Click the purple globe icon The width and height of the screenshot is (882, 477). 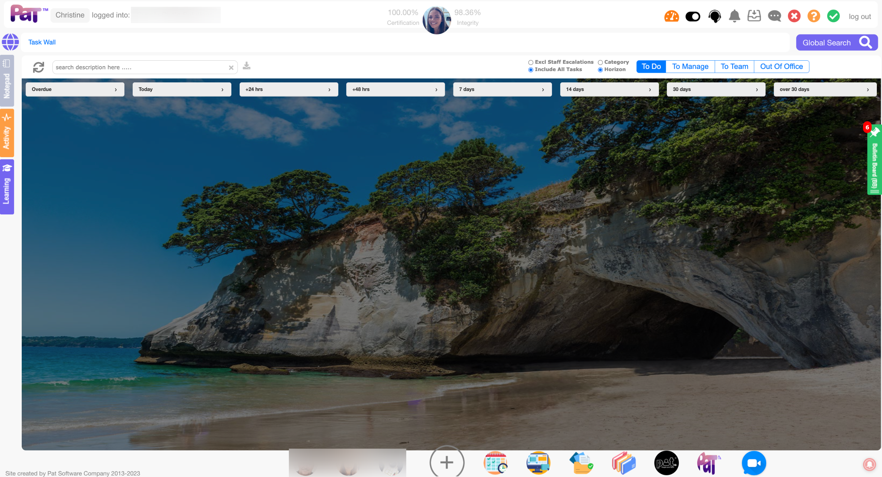pos(10,42)
